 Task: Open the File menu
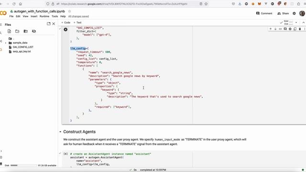11,16
